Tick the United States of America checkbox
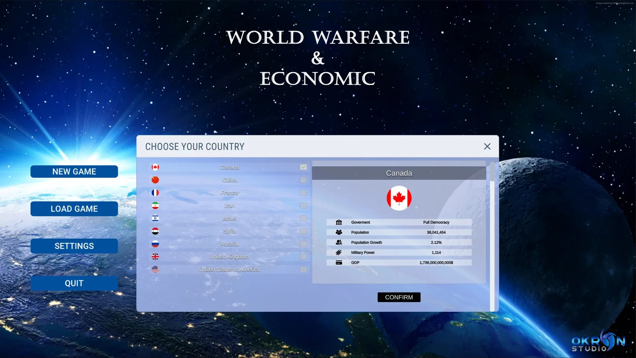Viewport: 636px width, 358px height. pyautogui.click(x=303, y=269)
